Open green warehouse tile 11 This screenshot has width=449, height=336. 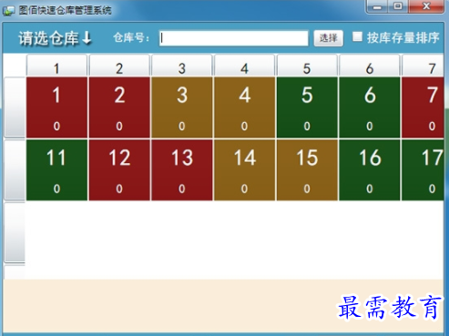[x=56, y=170]
